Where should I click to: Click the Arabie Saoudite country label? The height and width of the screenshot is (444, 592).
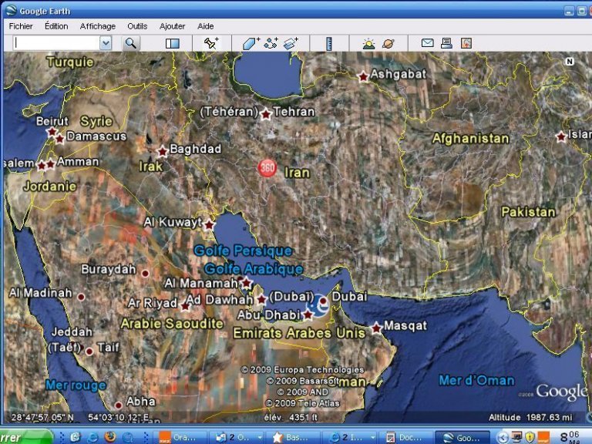172,324
